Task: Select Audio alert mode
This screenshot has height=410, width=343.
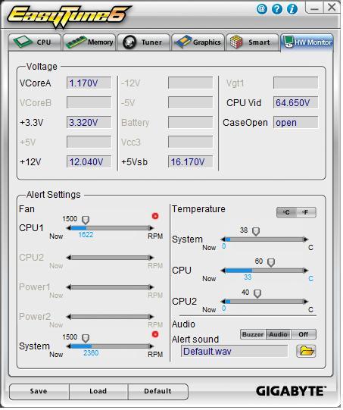Action: pos(278,334)
